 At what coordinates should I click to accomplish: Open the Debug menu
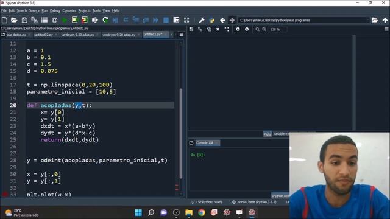[55, 11]
